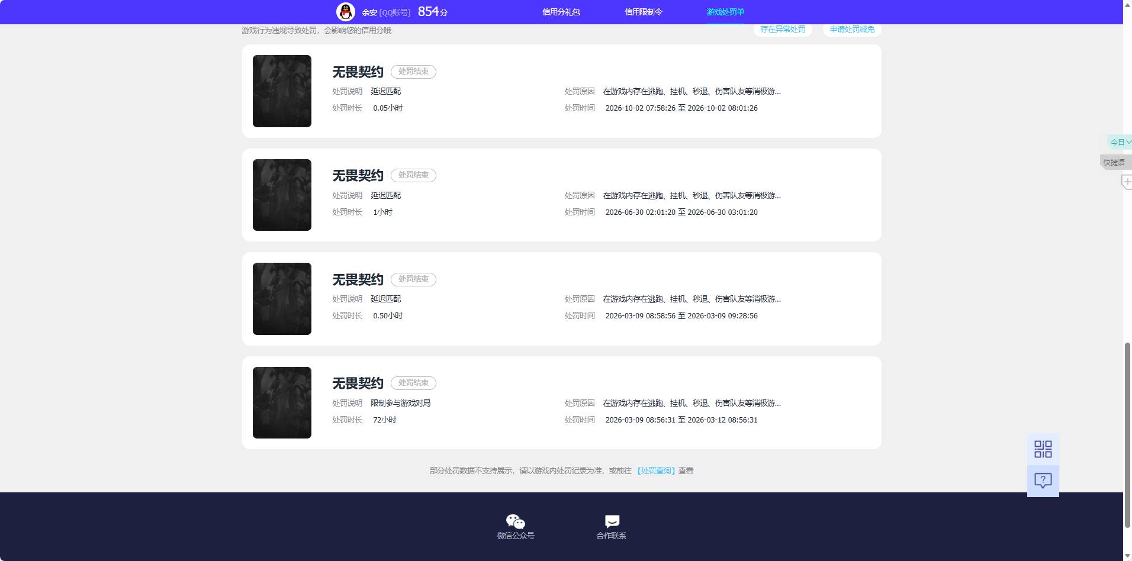
Task: Click 处罚结束 badge on the 0.50小时 card
Action: tap(413, 279)
